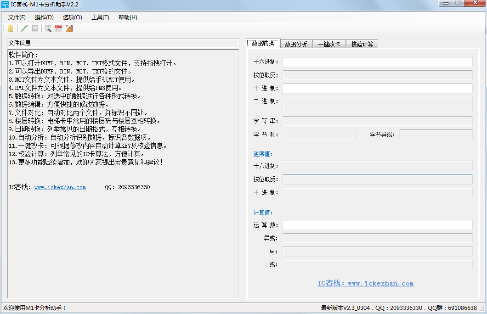Save the current file using disk icon
487x314 pixels.
(x=34, y=28)
